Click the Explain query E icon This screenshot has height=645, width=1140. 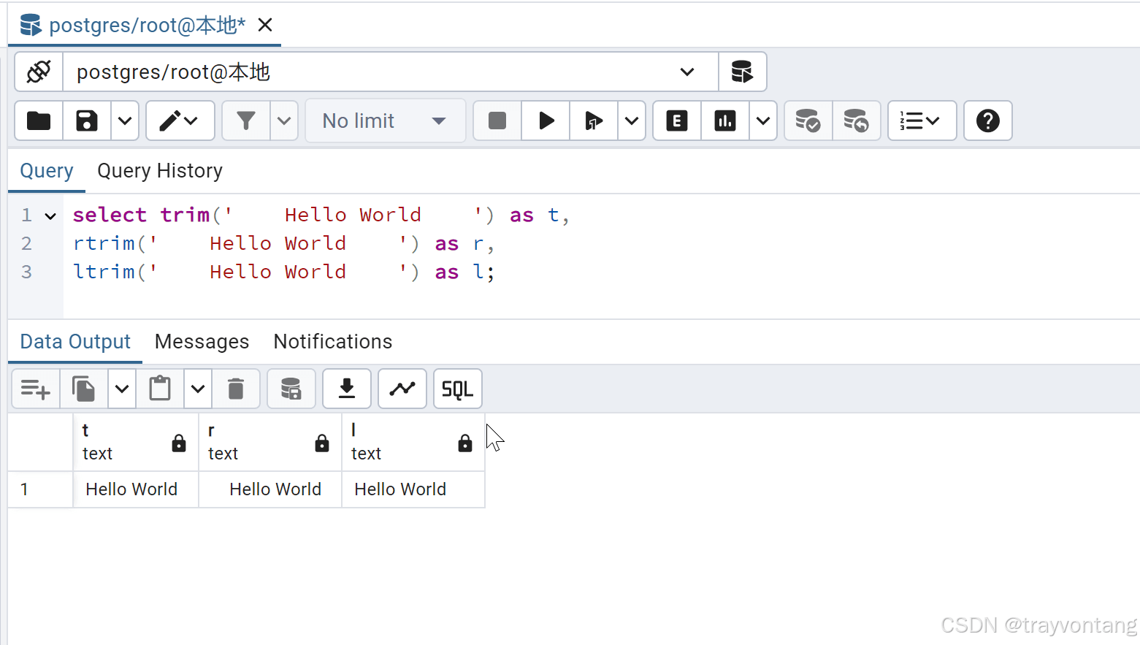point(677,121)
